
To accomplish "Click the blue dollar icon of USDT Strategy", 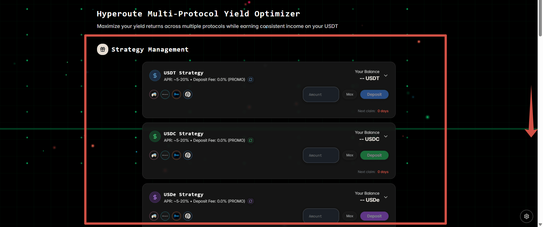I will click(155, 76).
